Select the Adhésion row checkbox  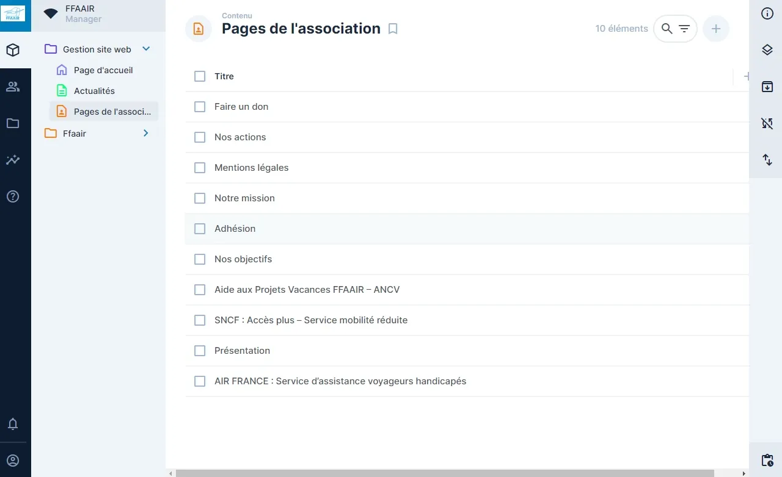pyautogui.click(x=200, y=229)
